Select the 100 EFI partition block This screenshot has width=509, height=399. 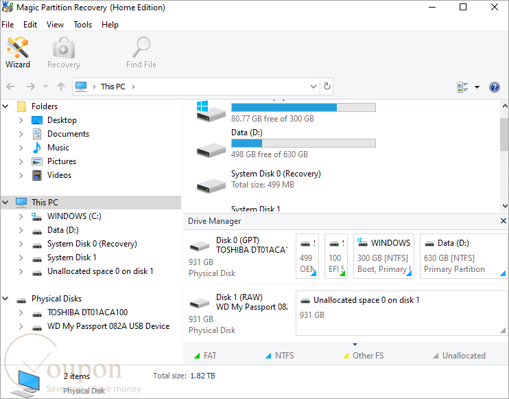click(336, 256)
